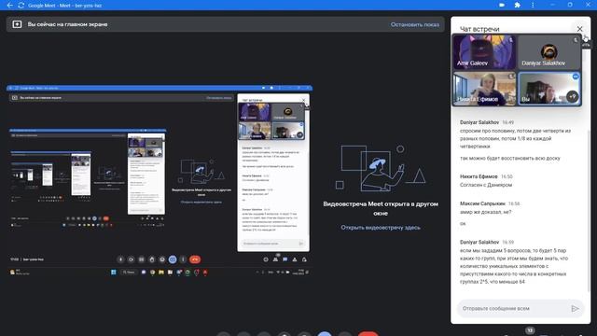Click Daniyar Salakhov's 16:59 message name
The height and width of the screenshot is (336, 597).
479,242
